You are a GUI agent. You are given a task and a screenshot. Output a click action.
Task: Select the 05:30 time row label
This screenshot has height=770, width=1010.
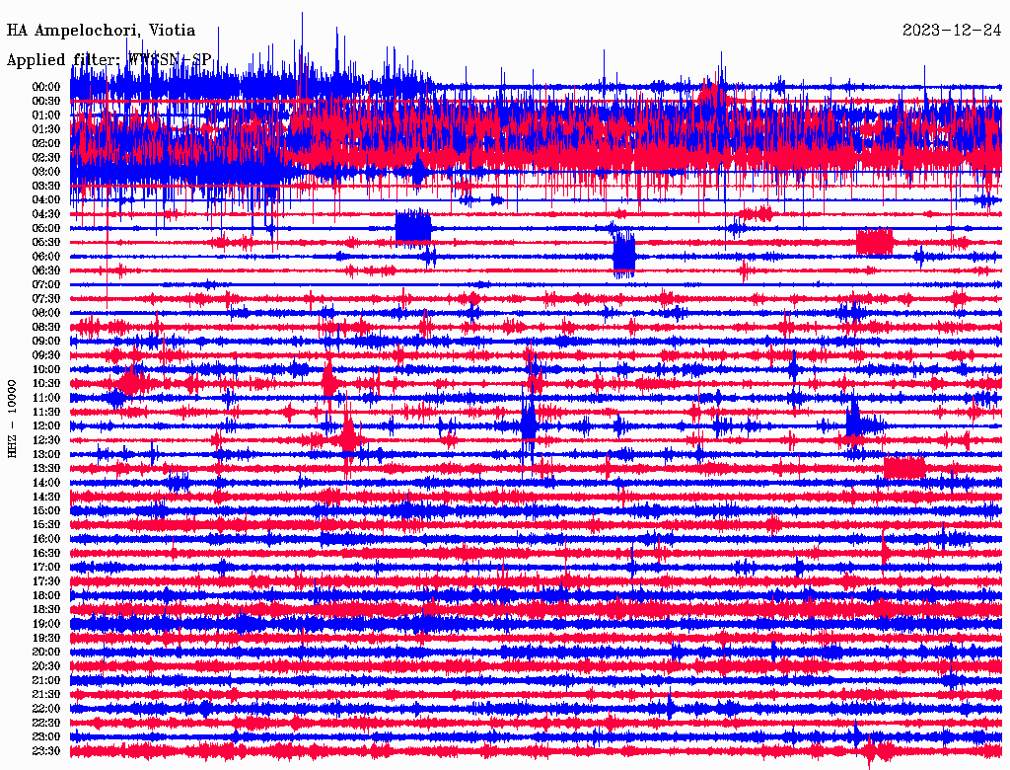point(46,242)
